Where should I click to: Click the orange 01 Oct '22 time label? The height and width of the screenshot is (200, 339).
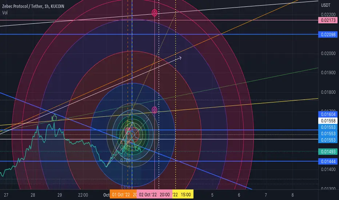(x=123, y=195)
